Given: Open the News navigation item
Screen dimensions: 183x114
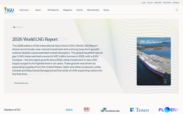Looking at the screenshot, I should 38,10.
